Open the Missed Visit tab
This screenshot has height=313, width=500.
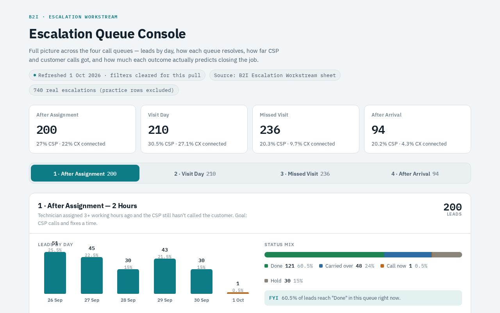(305, 173)
